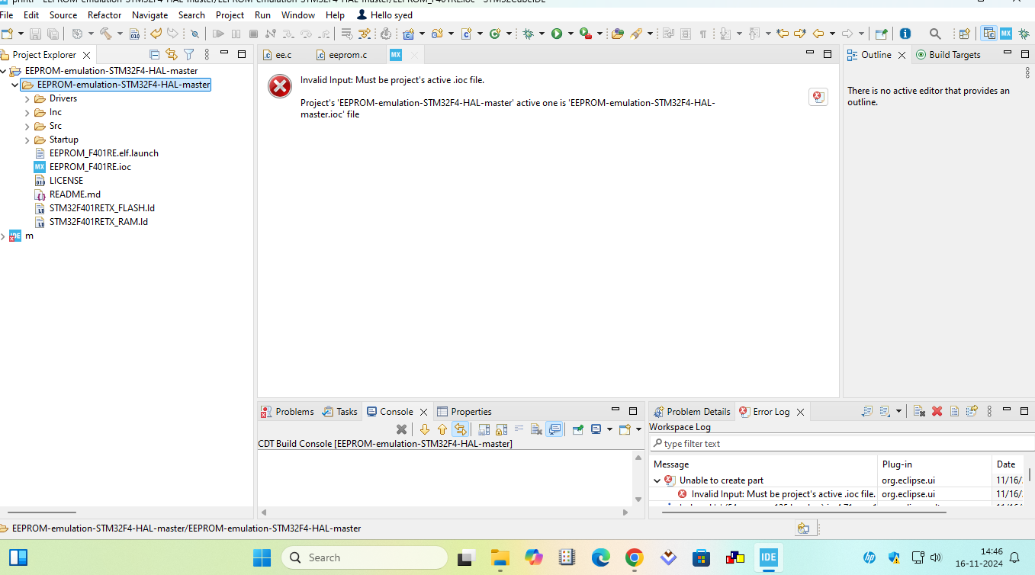
Task: Delete the Error Log with the red X button
Action: pyautogui.click(x=937, y=411)
